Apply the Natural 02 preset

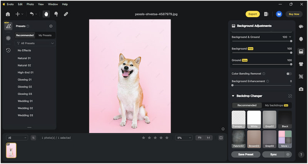coord(24,65)
